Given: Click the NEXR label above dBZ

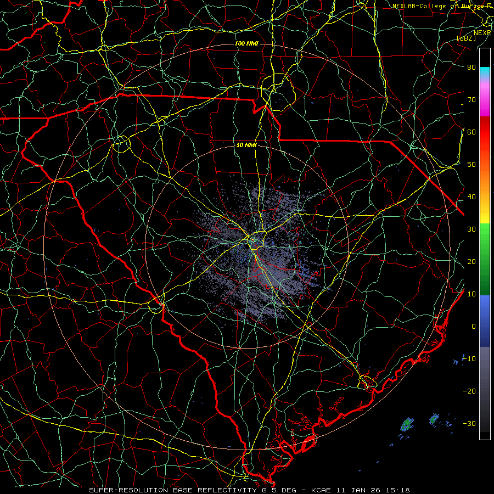Looking at the screenshot, I should coord(482,33).
